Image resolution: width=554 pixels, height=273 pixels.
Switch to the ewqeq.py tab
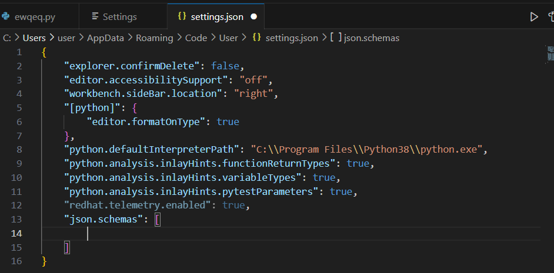click(34, 16)
